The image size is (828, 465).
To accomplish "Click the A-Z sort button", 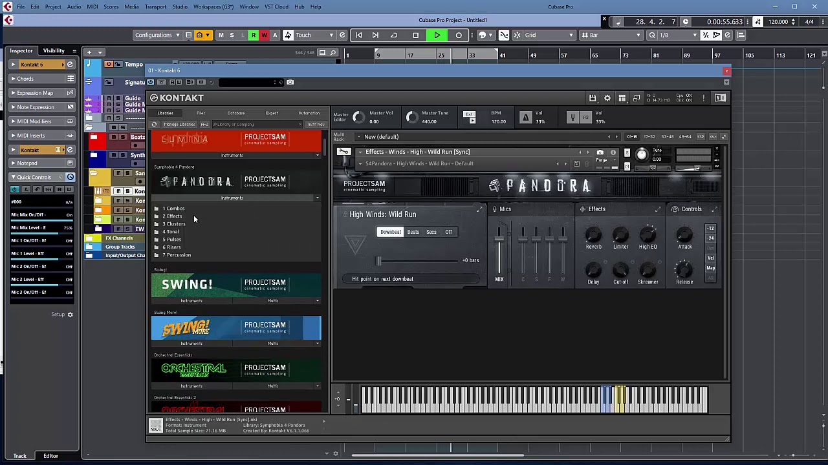I will (x=204, y=124).
